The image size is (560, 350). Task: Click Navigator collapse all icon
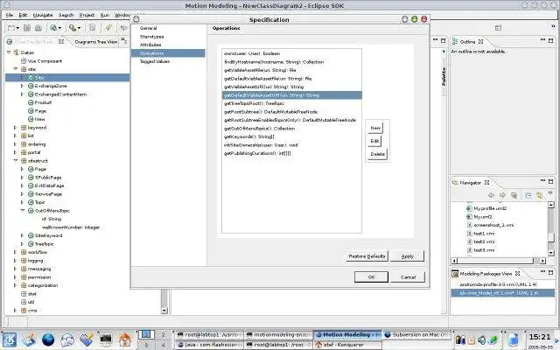click(528, 195)
